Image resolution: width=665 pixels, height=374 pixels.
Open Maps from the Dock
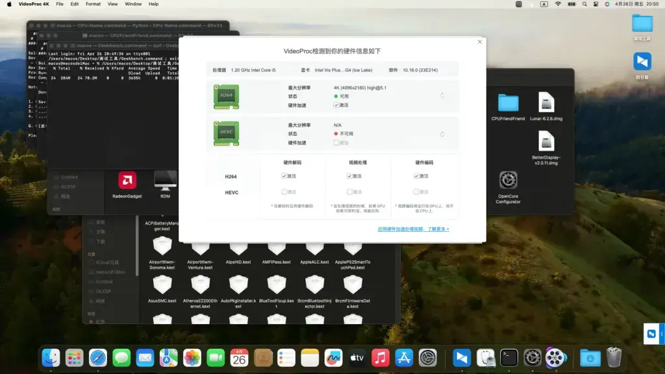click(x=168, y=358)
